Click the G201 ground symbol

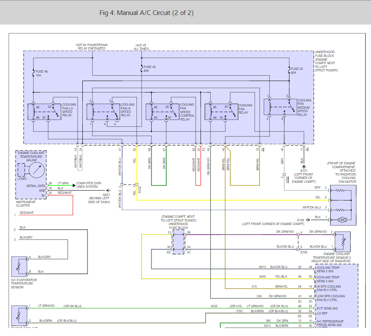[109, 190]
